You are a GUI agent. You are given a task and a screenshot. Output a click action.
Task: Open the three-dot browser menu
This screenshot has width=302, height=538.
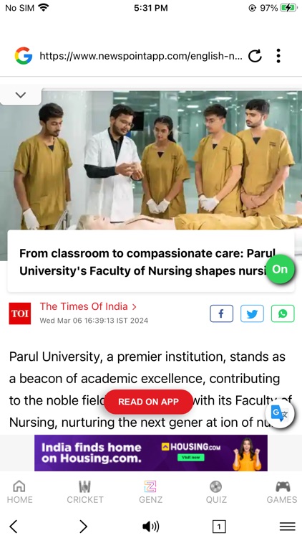pos(278,55)
